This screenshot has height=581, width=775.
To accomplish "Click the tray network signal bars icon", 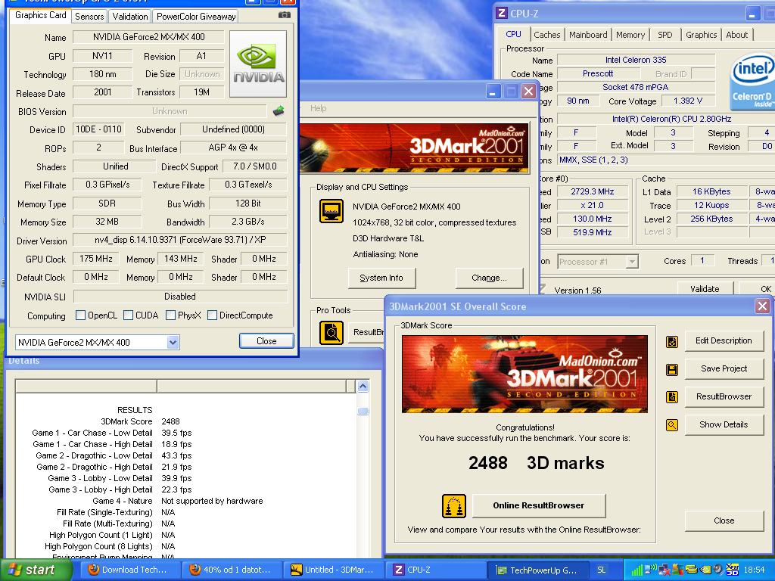I will 636,570.
